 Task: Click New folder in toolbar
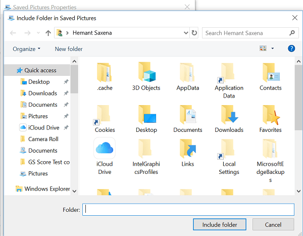point(69,49)
